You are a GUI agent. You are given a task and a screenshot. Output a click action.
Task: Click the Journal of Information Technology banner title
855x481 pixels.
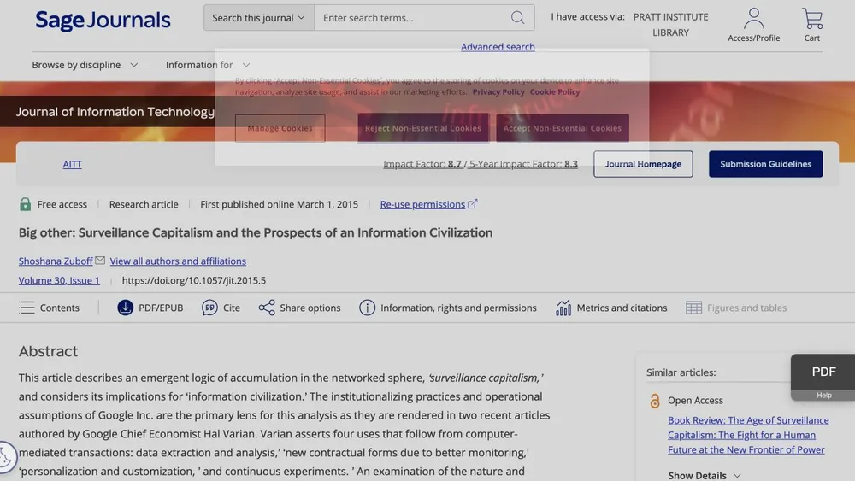(x=115, y=112)
